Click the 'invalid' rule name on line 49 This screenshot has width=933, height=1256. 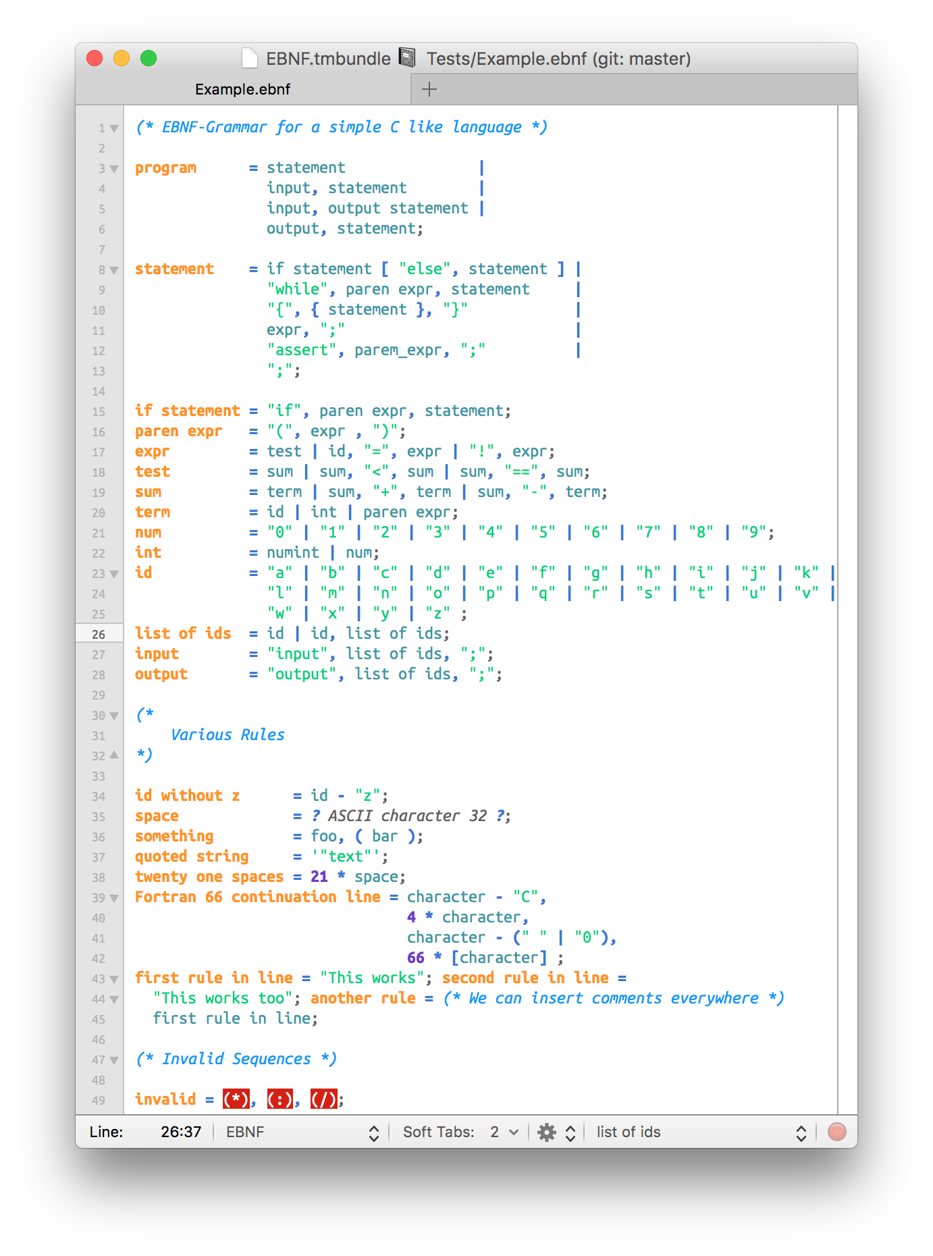click(165, 1099)
